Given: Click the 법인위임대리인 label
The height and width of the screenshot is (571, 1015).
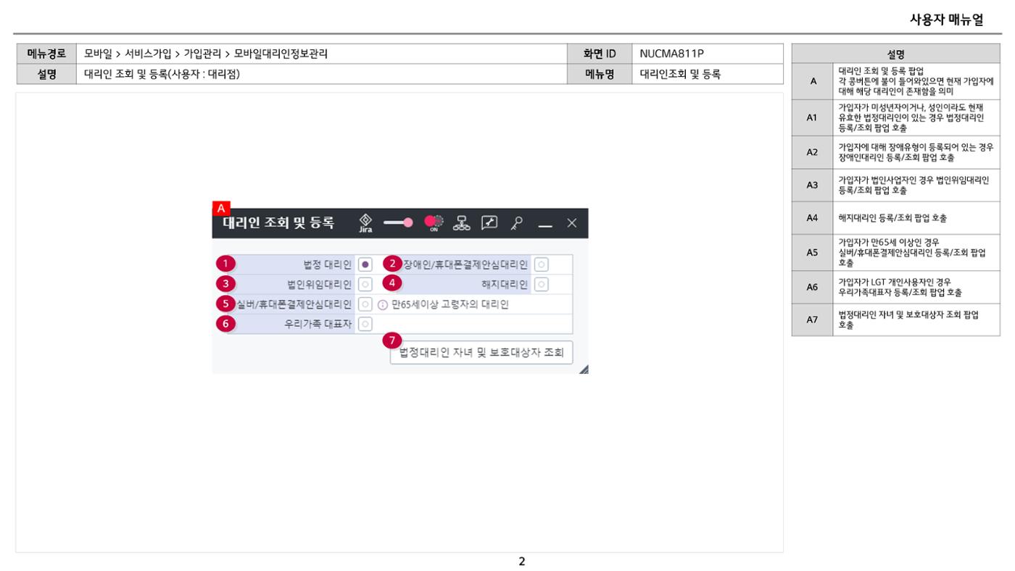Looking at the screenshot, I should (x=319, y=284).
